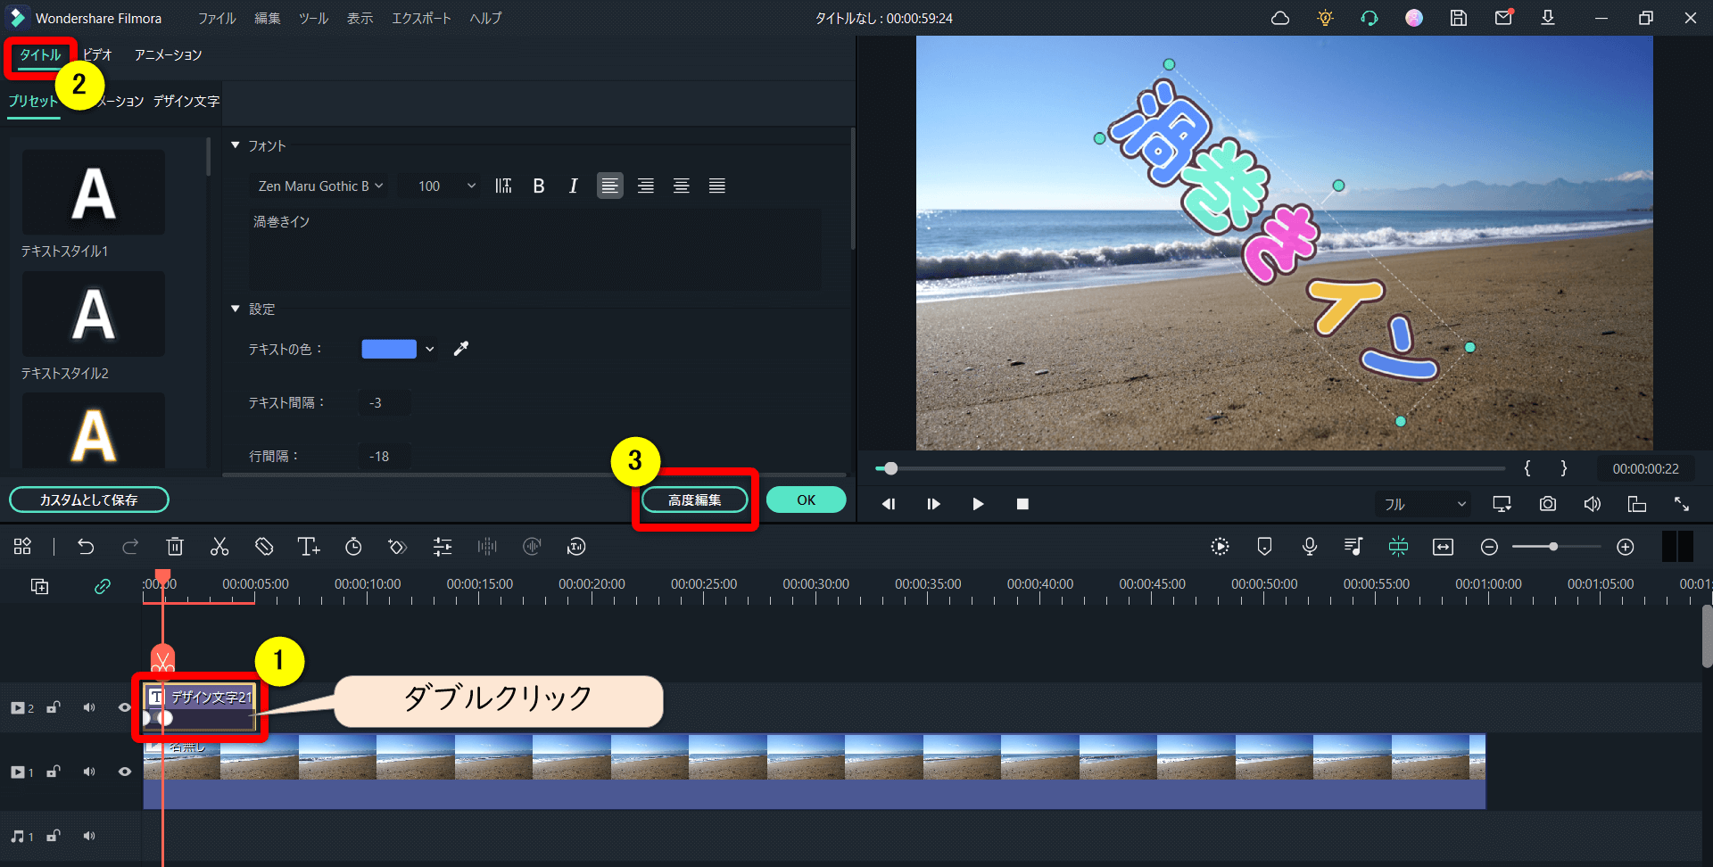1713x867 pixels.
Task: Play the preview video
Action: tap(978, 504)
